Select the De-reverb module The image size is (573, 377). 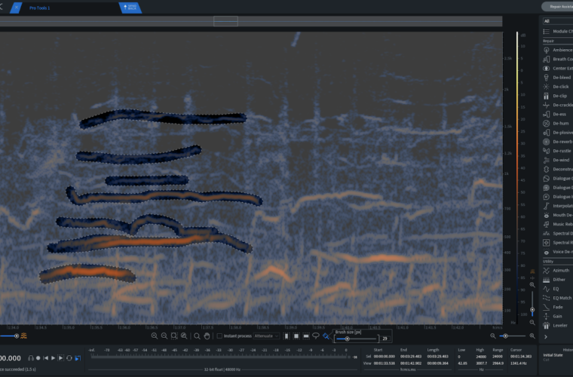561,142
